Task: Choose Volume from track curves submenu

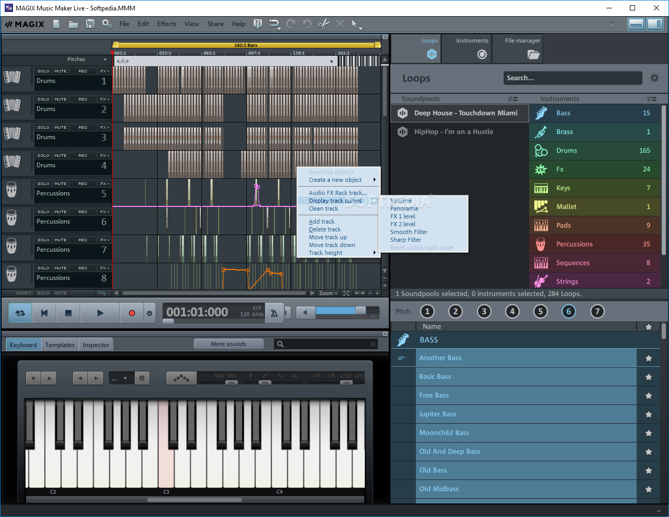Action: 401,201
